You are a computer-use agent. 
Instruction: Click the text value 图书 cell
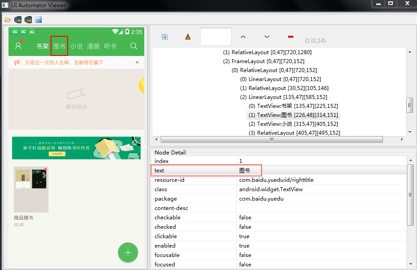245,171
